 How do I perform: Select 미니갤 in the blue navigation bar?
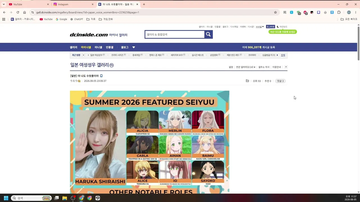(98, 47)
